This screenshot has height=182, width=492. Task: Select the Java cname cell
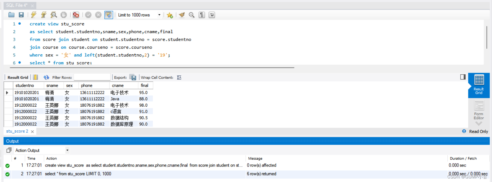tap(124, 99)
